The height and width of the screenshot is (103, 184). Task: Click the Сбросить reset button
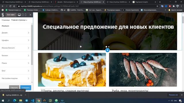[14, 88]
